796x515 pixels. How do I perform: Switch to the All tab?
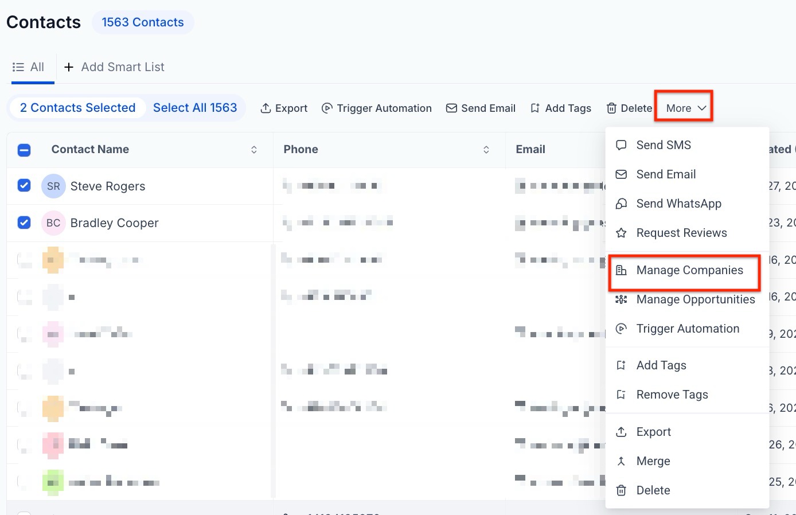pos(29,67)
